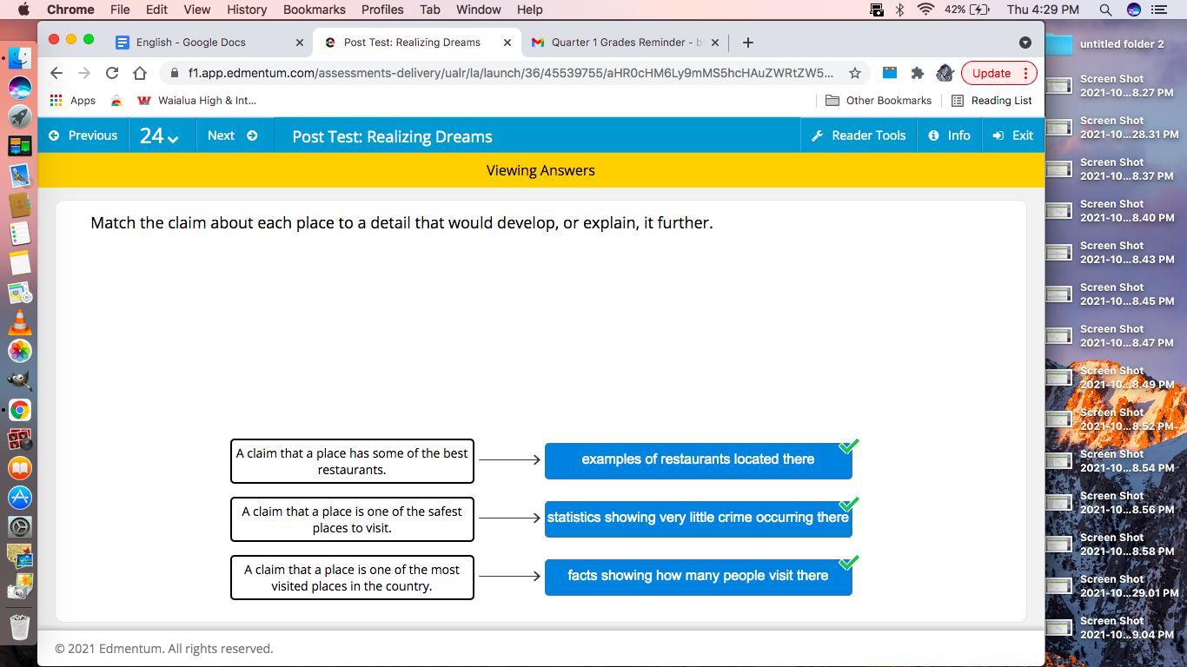
Task: Open Reader Tools
Action: (x=859, y=135)
